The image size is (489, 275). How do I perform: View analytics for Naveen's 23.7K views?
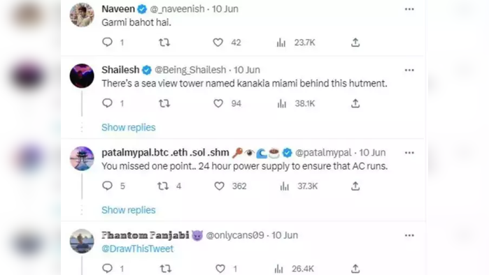[x=281, y=43]
